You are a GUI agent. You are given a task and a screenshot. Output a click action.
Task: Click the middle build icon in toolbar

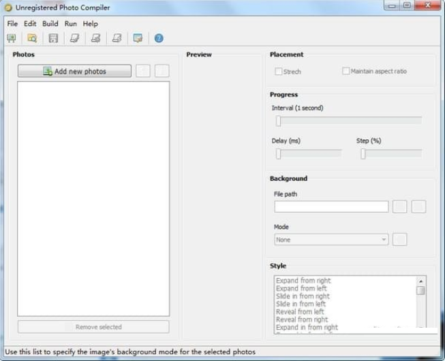click(x=96, y=38)
